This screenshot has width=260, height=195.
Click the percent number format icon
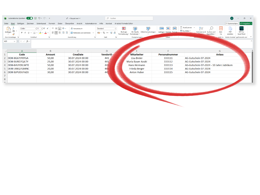click(104, 33)
